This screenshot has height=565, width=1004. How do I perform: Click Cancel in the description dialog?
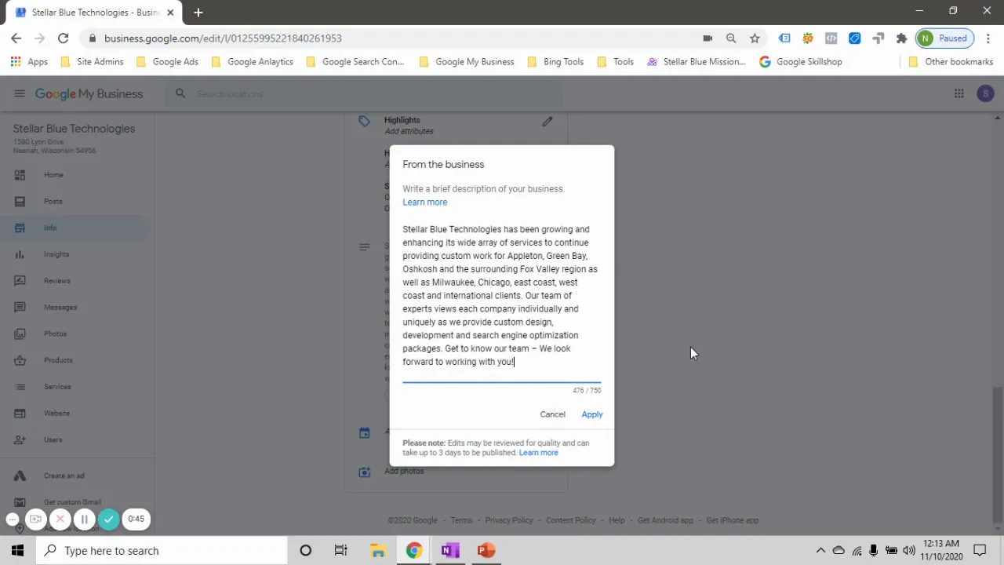(552, 414)
